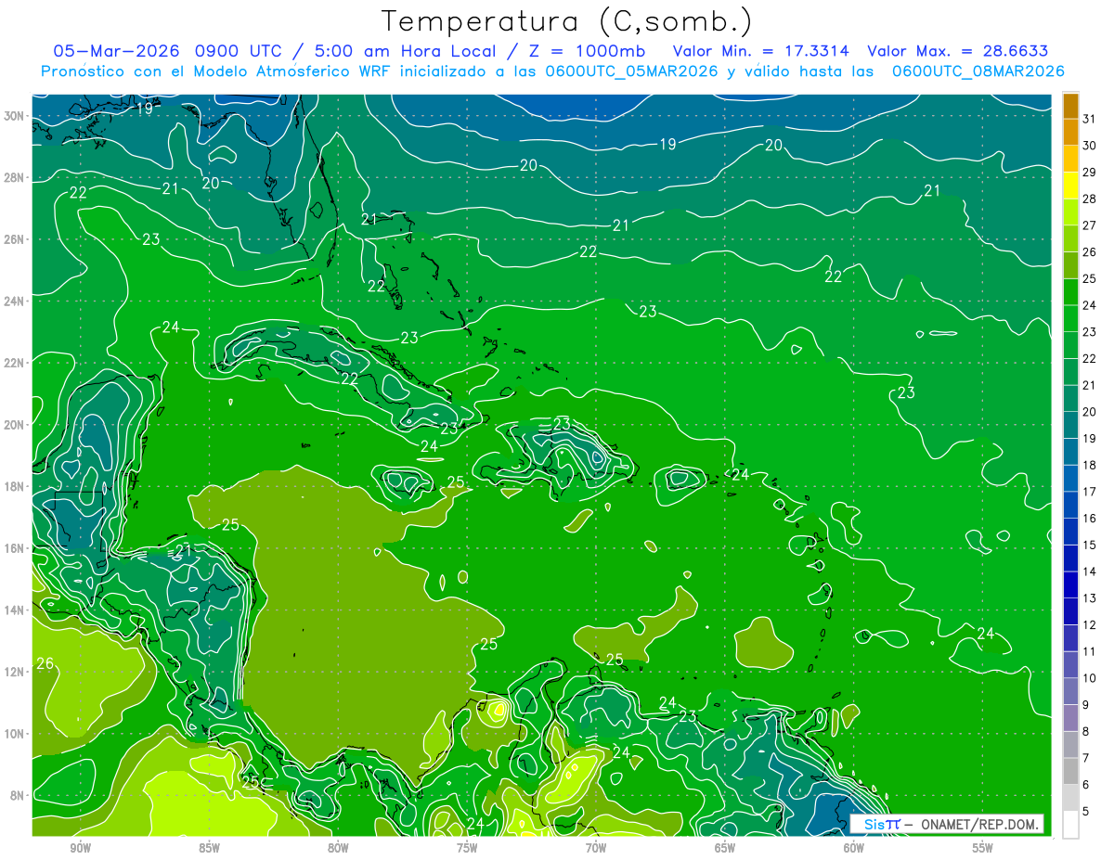Screen dimensions: 1114x860
Task: Click the color scale label 28
Action: 1089,198
